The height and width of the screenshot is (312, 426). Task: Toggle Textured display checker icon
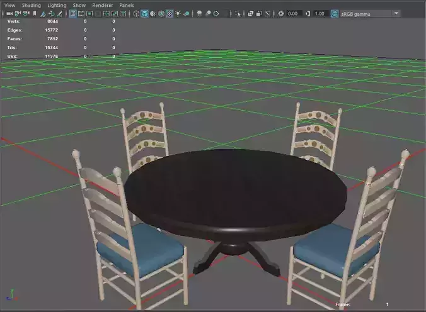point(170,14)
